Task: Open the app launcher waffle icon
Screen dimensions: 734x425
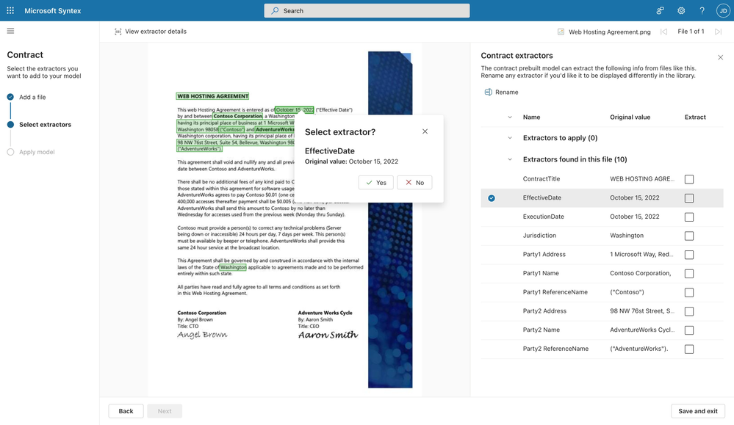Action: (x=10, y=10)
